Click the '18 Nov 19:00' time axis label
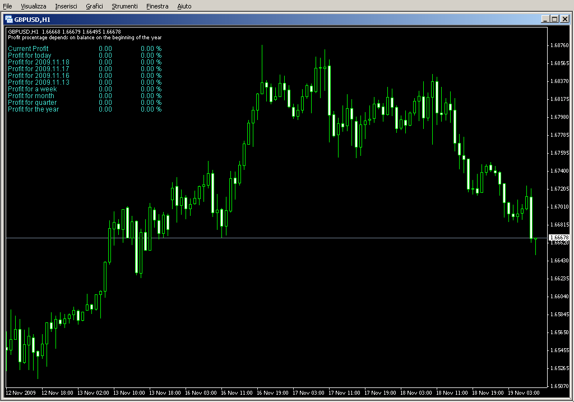Viewport: 574px width, 402px height. click(x=488, y=393)
